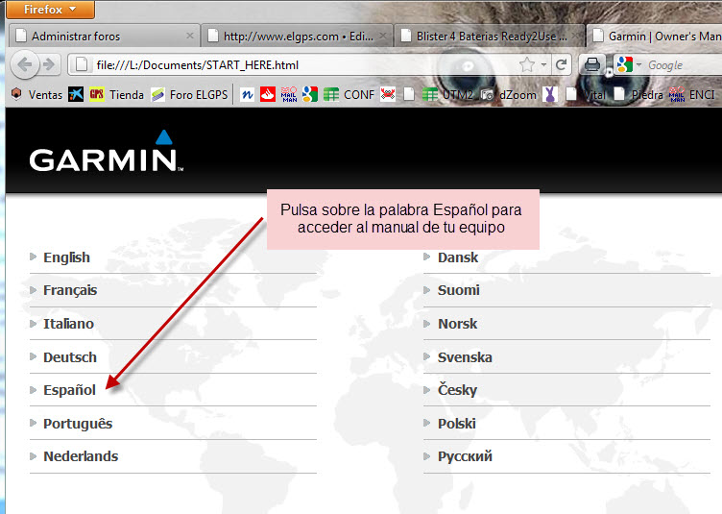Open the Tienda GPS bookmark
The height and width of the screenshot is (514, 722).
117,94
